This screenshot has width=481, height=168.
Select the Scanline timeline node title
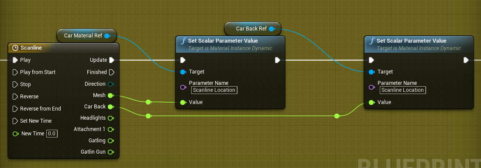click(x=31, y=48)
